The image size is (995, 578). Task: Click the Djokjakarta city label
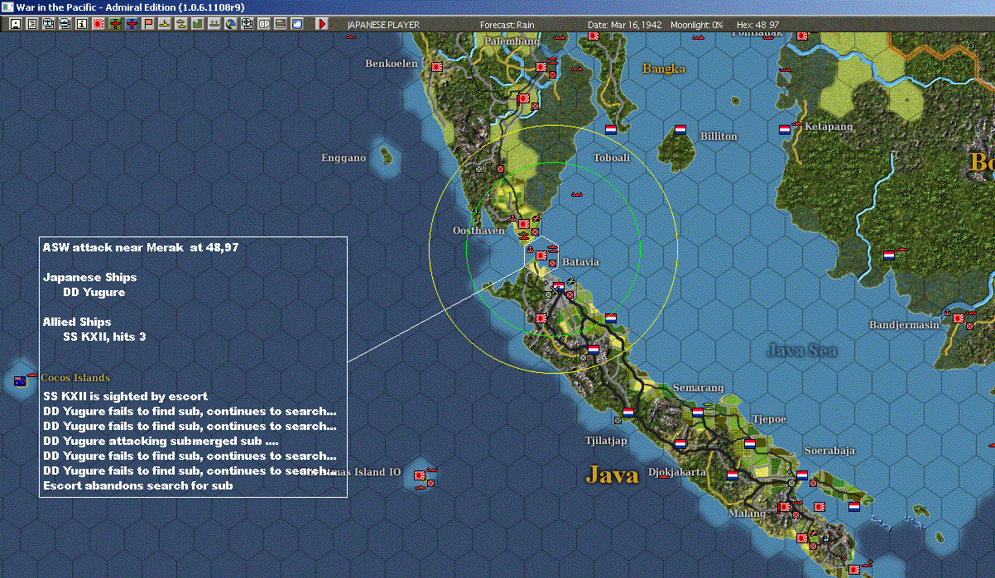(x=677, y=472)
